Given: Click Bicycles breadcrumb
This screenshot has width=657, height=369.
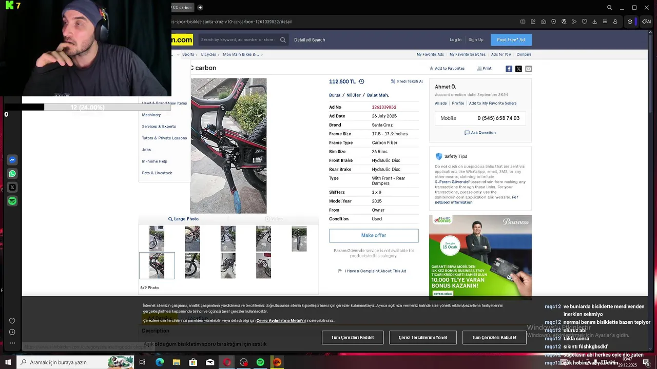Looking at the screenshot, I should click(x=208, y=54).
